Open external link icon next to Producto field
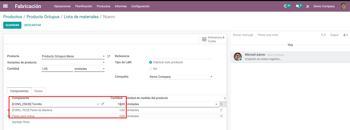Viewport: 350px width, 130px height. point(108,56)
